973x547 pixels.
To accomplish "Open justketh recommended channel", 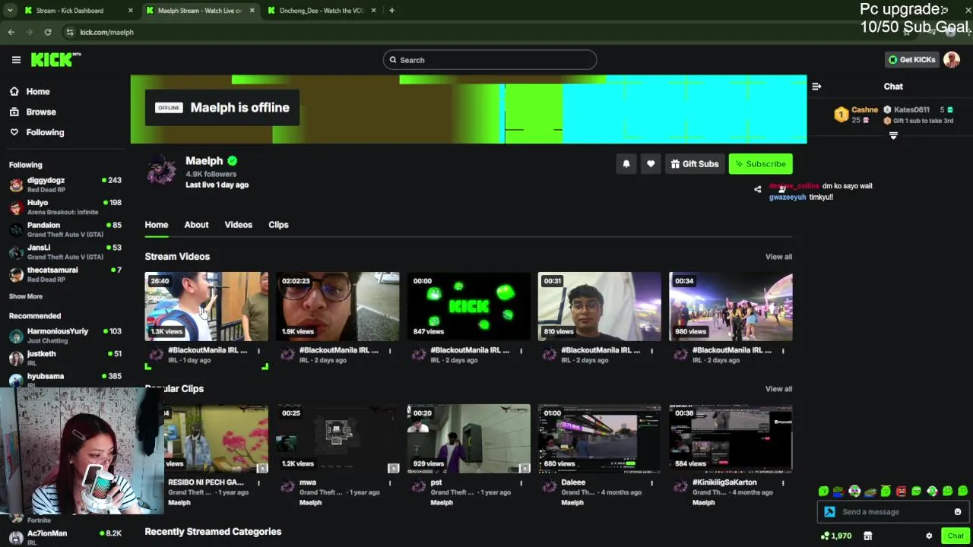I will point(65,358).
